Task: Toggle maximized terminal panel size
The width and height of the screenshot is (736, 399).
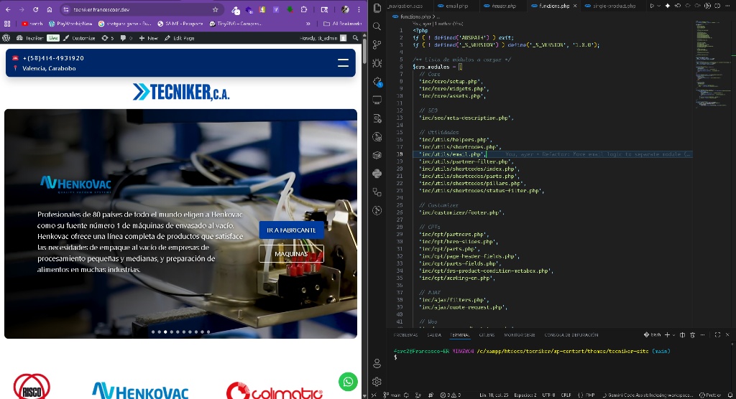Action: coord(717,335)
